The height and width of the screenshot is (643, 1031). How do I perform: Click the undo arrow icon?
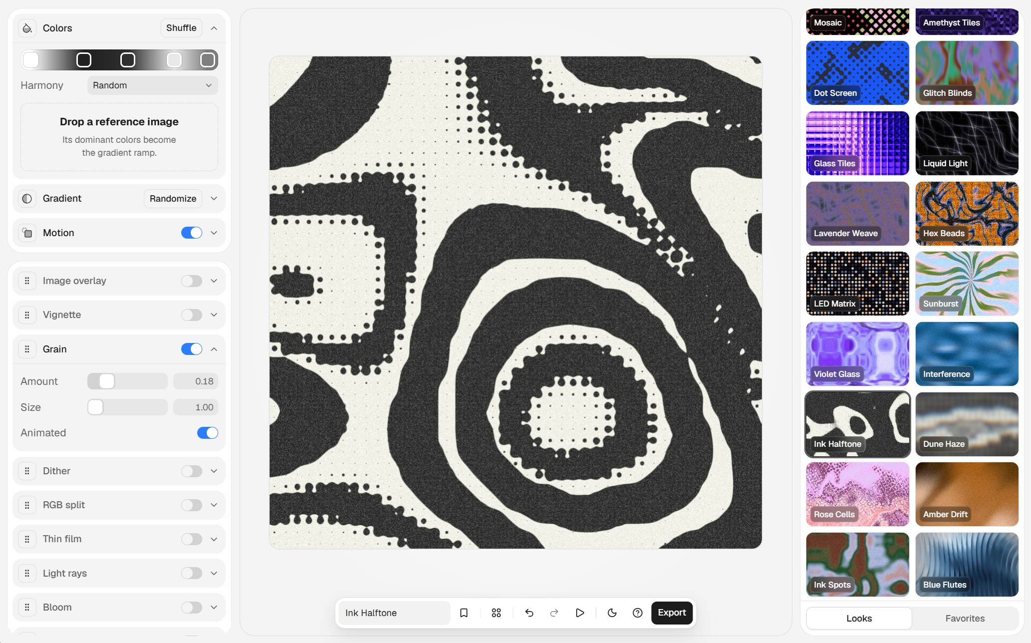click(x=529, y=613)
